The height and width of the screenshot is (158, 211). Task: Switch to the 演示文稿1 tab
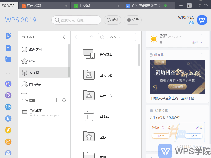point(44,6)
